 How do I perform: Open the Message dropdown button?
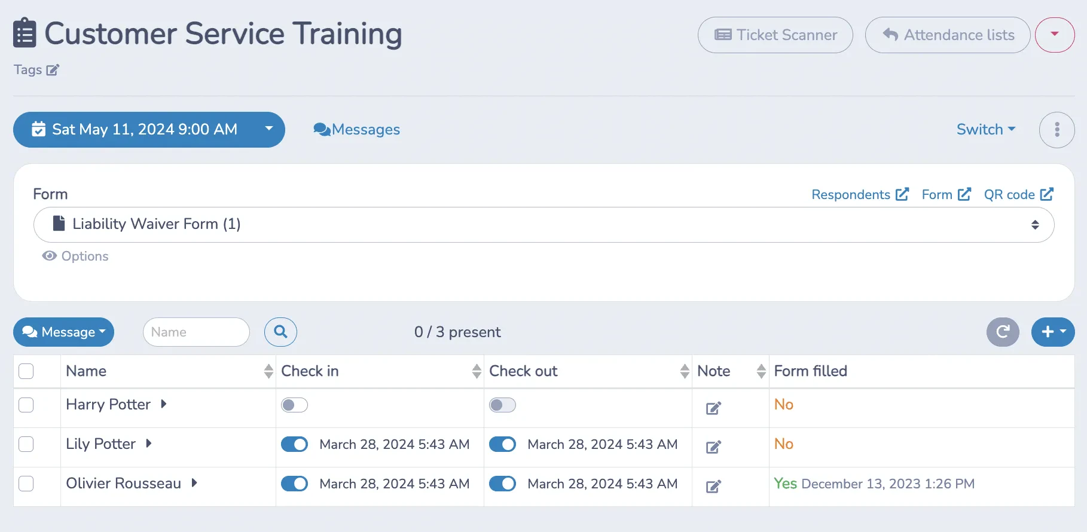(x=63, y=332)
